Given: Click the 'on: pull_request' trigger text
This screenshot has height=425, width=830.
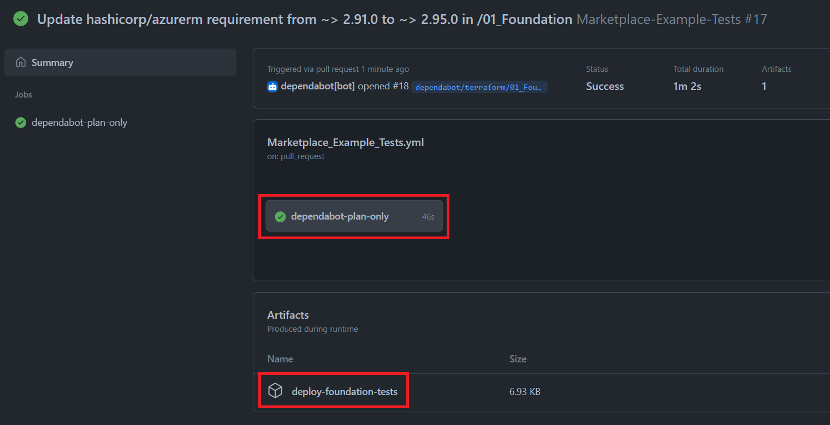Looking at the screenshot, I should point(296,156).
